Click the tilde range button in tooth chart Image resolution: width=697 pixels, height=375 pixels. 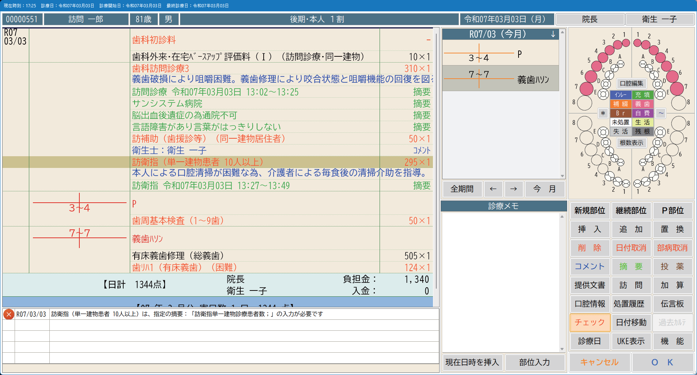point(661,113)
